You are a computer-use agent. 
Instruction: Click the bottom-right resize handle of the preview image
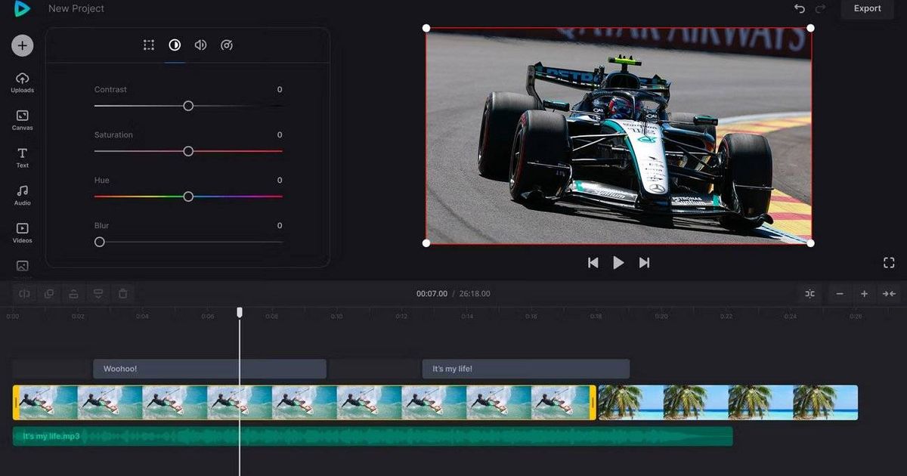811,243
